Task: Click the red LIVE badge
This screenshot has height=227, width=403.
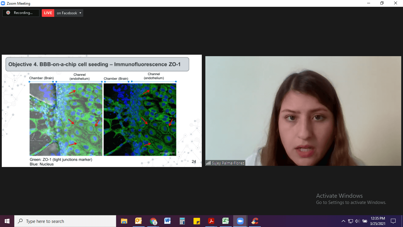Action: [x=48, y=13]
